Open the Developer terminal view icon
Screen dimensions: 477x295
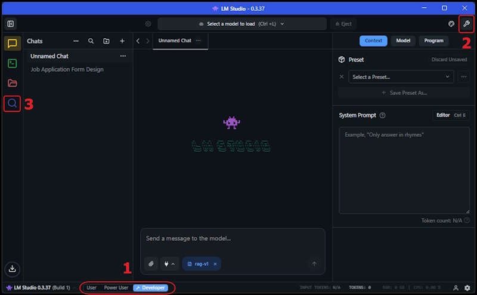(12, 63)
